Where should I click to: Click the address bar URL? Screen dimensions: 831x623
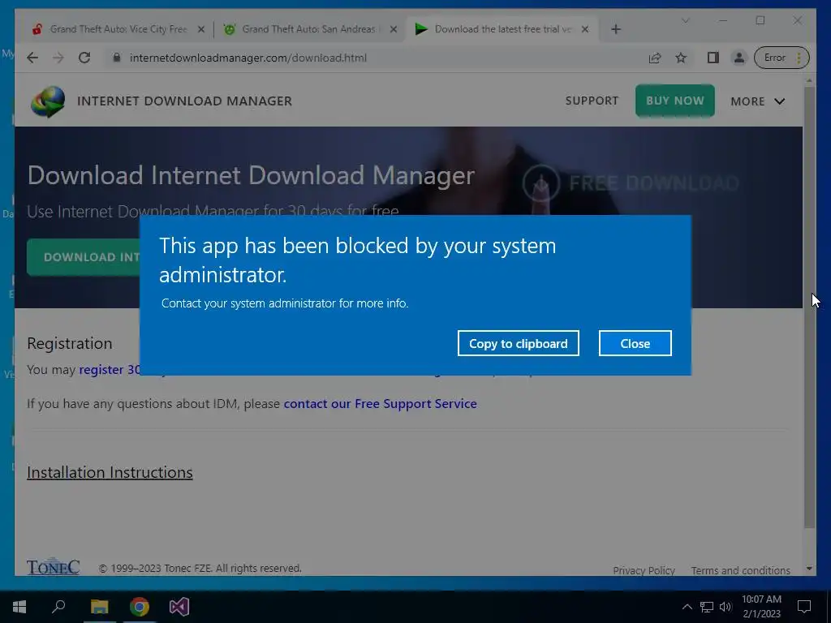point(248,58)
